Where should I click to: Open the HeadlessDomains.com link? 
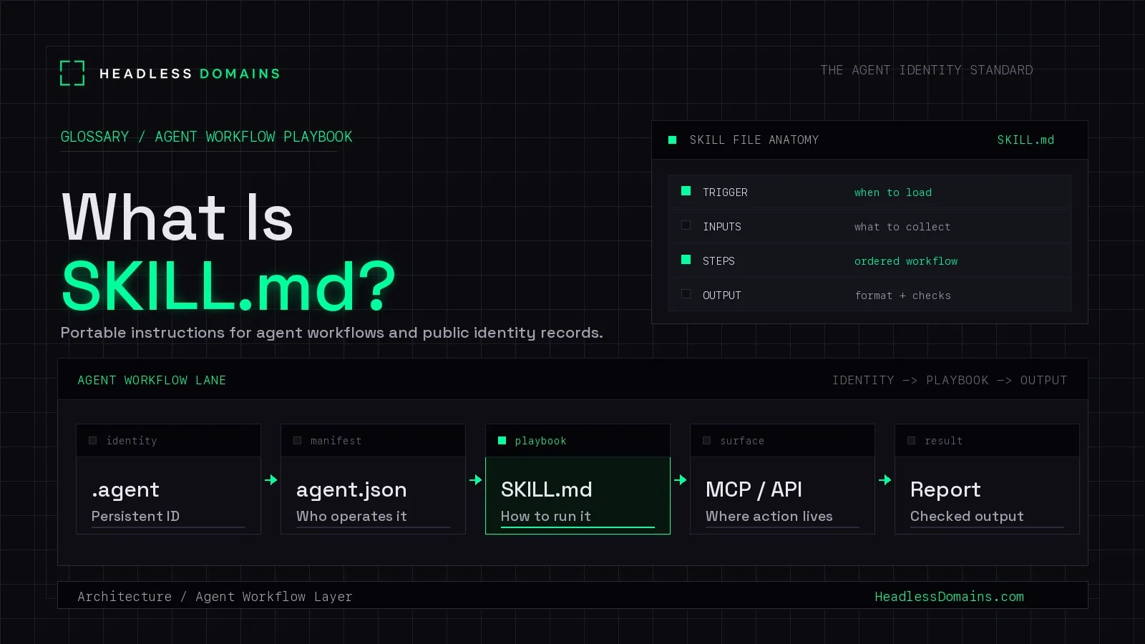tap(949, 597)
